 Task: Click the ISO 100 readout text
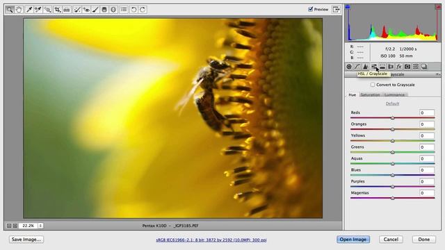[x=388, y=56]
